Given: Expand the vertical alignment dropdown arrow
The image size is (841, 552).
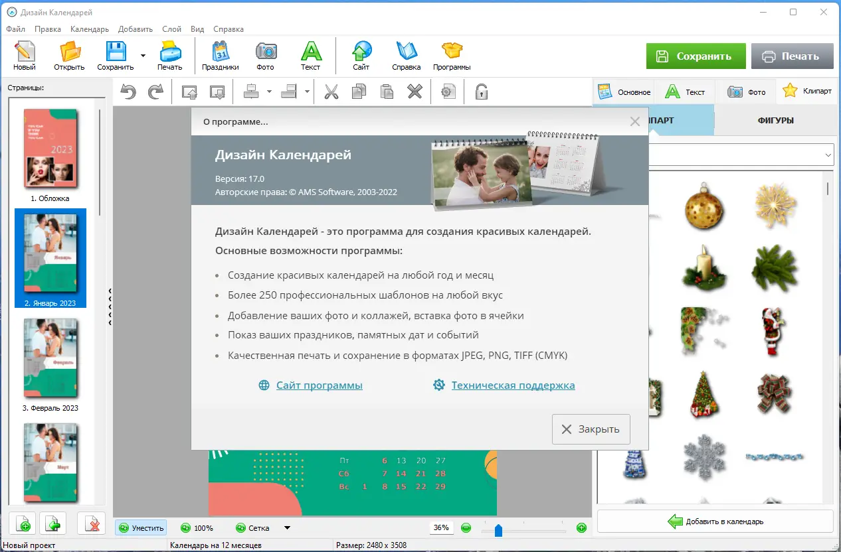Looking at the screenshot, I should click(x=307, y=92).
